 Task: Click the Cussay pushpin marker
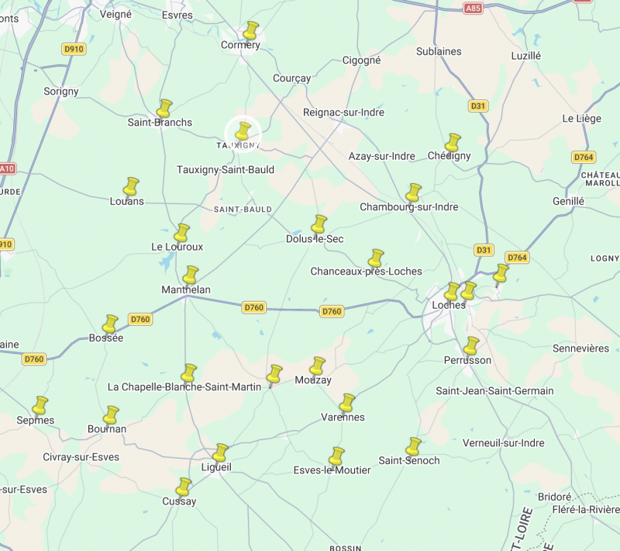184,487
